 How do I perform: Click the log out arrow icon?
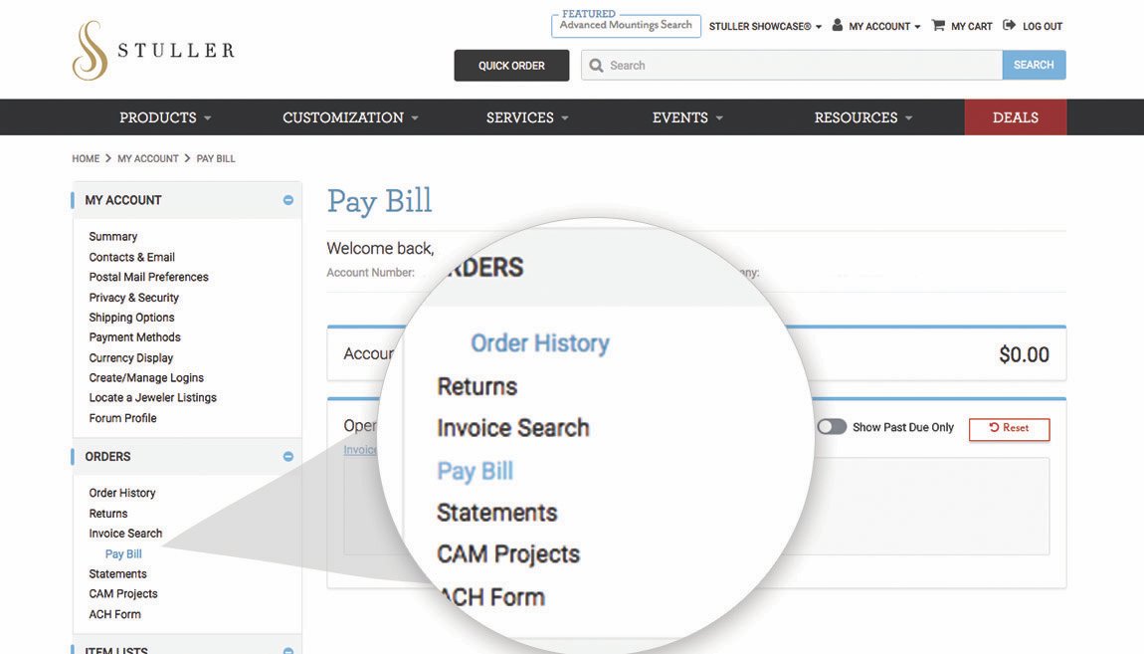coord(1009,26)
